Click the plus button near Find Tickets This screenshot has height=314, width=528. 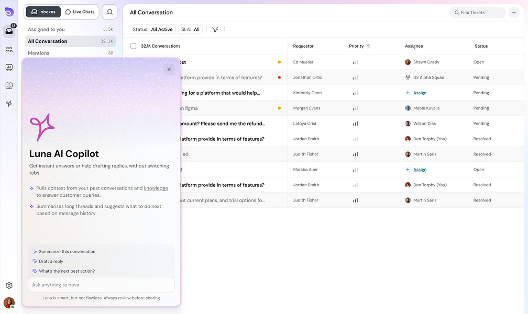(514, 12)
